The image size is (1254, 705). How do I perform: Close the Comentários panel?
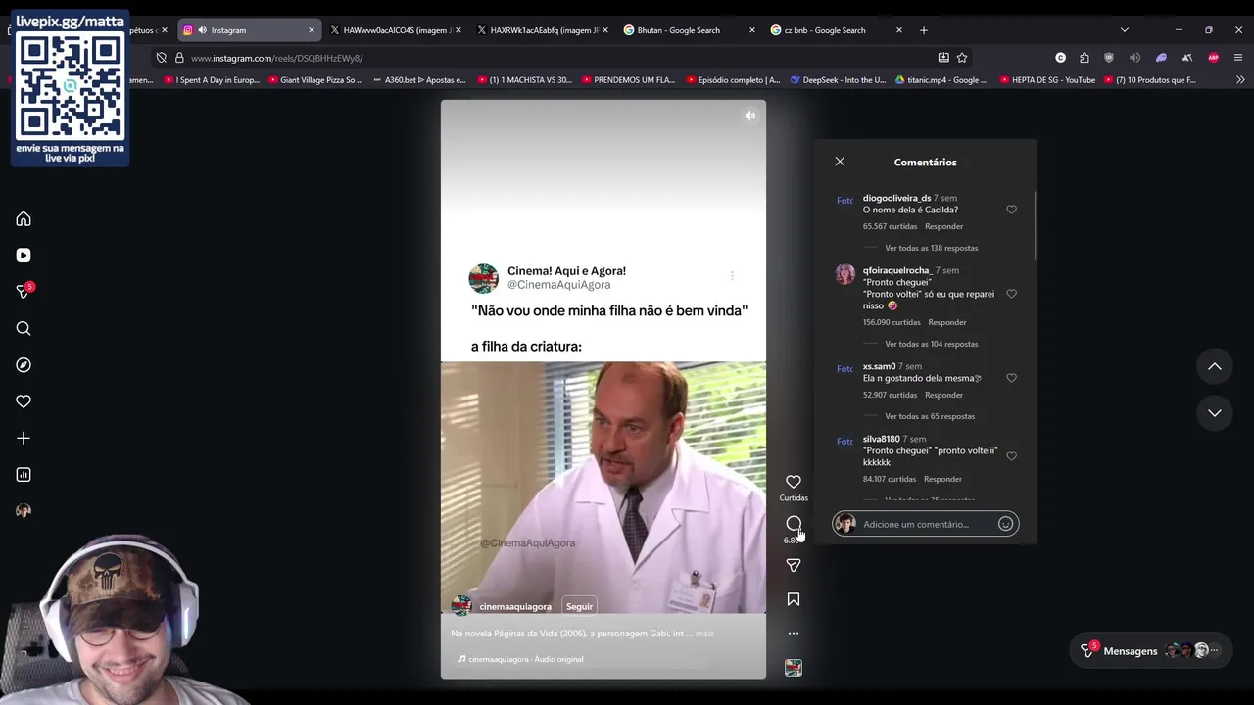coord(840,162)
